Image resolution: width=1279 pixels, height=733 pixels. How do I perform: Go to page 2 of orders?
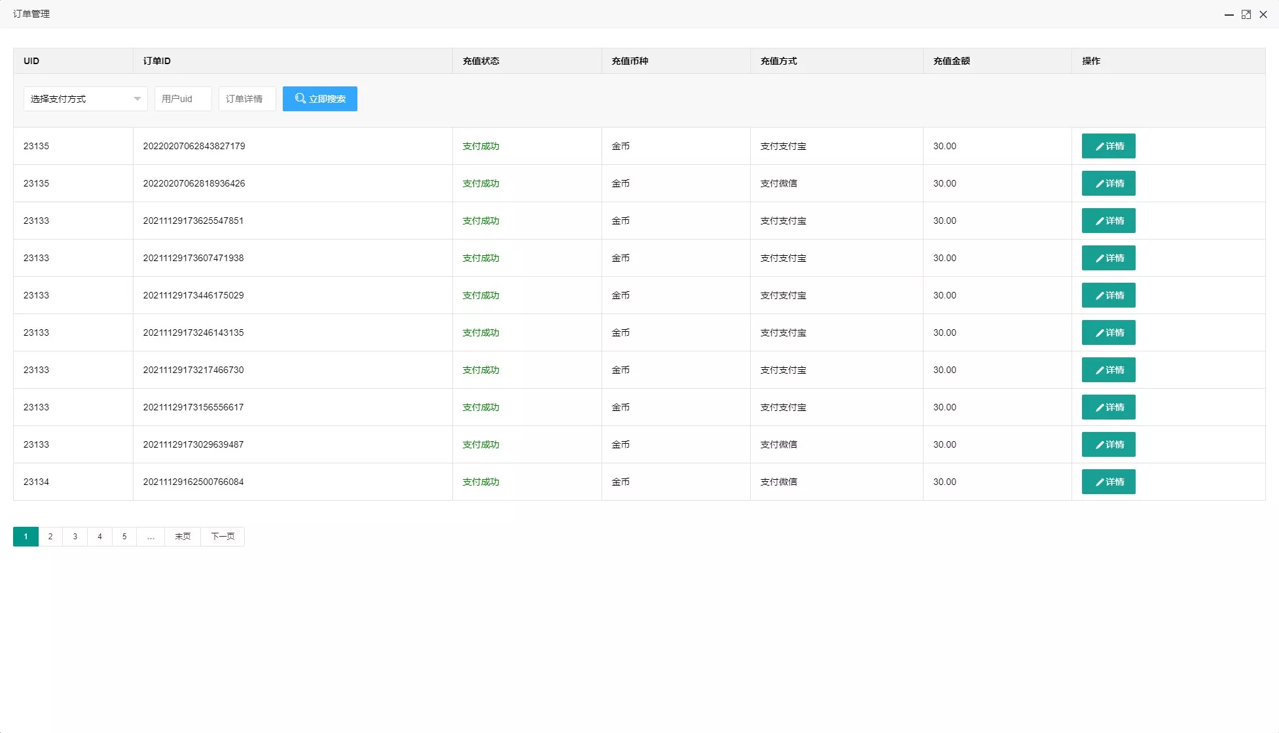coord(50,537)
